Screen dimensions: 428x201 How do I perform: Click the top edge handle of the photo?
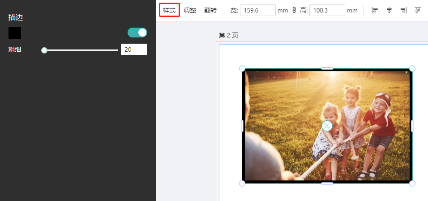pos(327,69)
